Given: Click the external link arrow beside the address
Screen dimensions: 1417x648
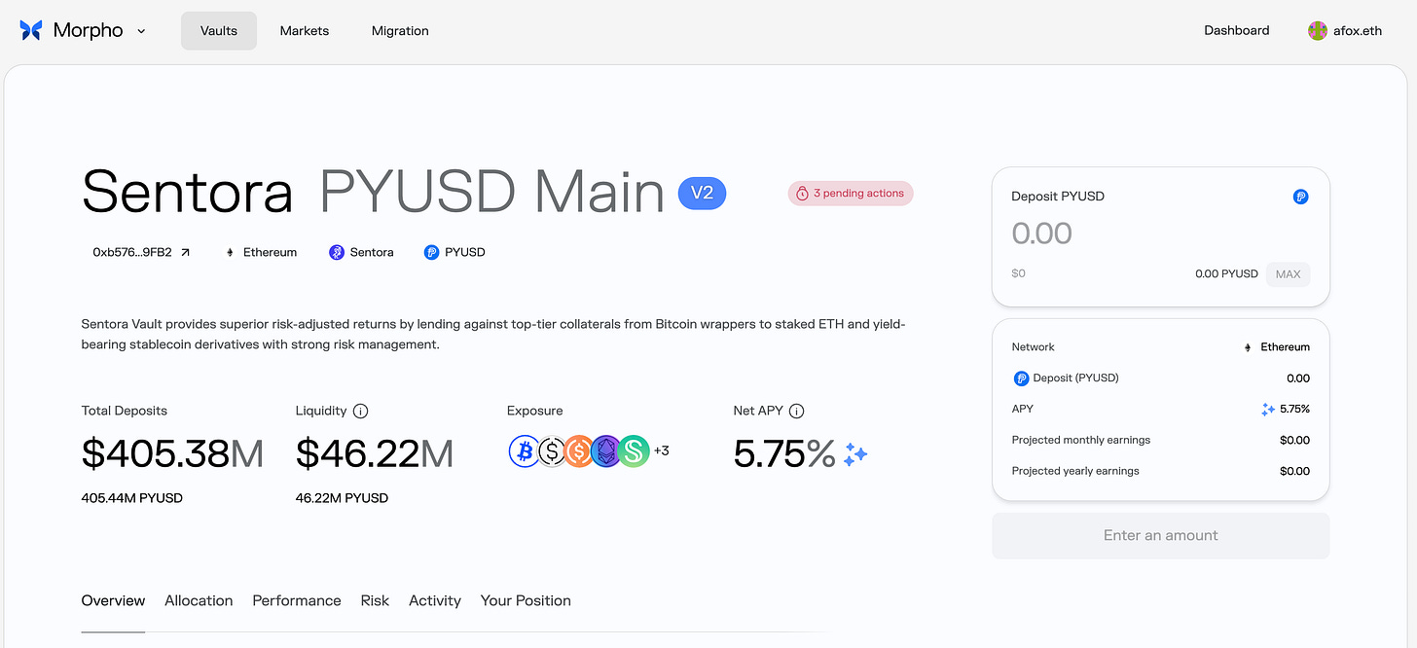Looking at the screenshot, I should 185,252.
